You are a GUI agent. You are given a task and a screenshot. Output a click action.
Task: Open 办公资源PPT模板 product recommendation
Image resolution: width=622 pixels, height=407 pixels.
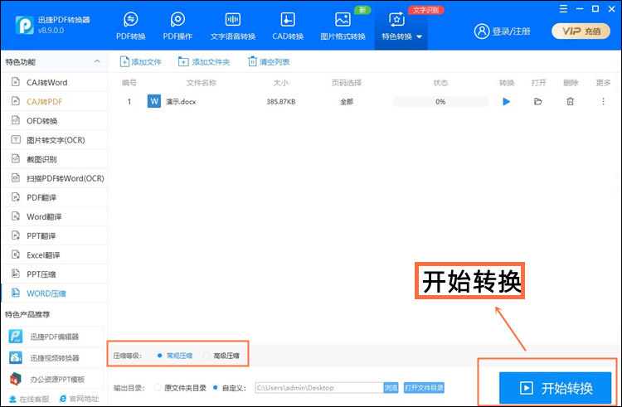click(55, 380)
